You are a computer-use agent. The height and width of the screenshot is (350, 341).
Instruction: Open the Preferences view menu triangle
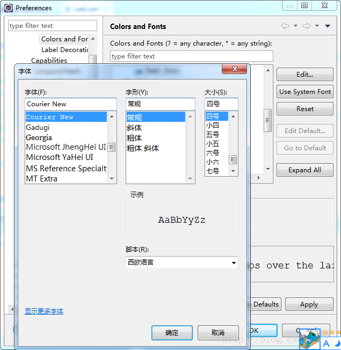click(x=328, y=26)
